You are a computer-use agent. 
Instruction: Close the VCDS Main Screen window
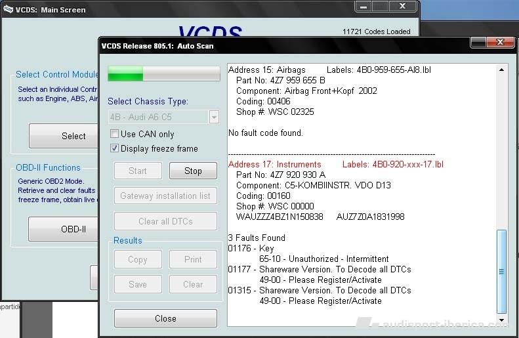[402, 7]
